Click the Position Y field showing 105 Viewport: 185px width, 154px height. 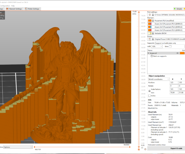point(182,83)
